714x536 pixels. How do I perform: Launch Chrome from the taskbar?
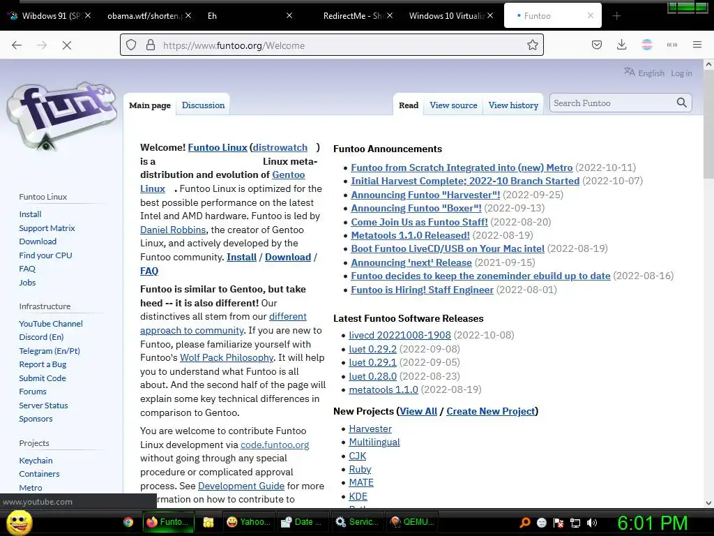click(128, 522)
